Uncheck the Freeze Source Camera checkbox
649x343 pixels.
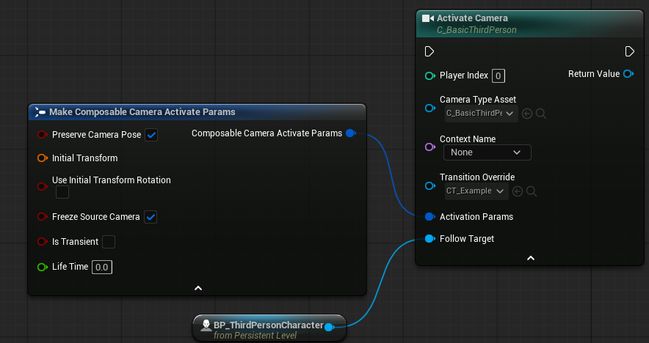151,217
